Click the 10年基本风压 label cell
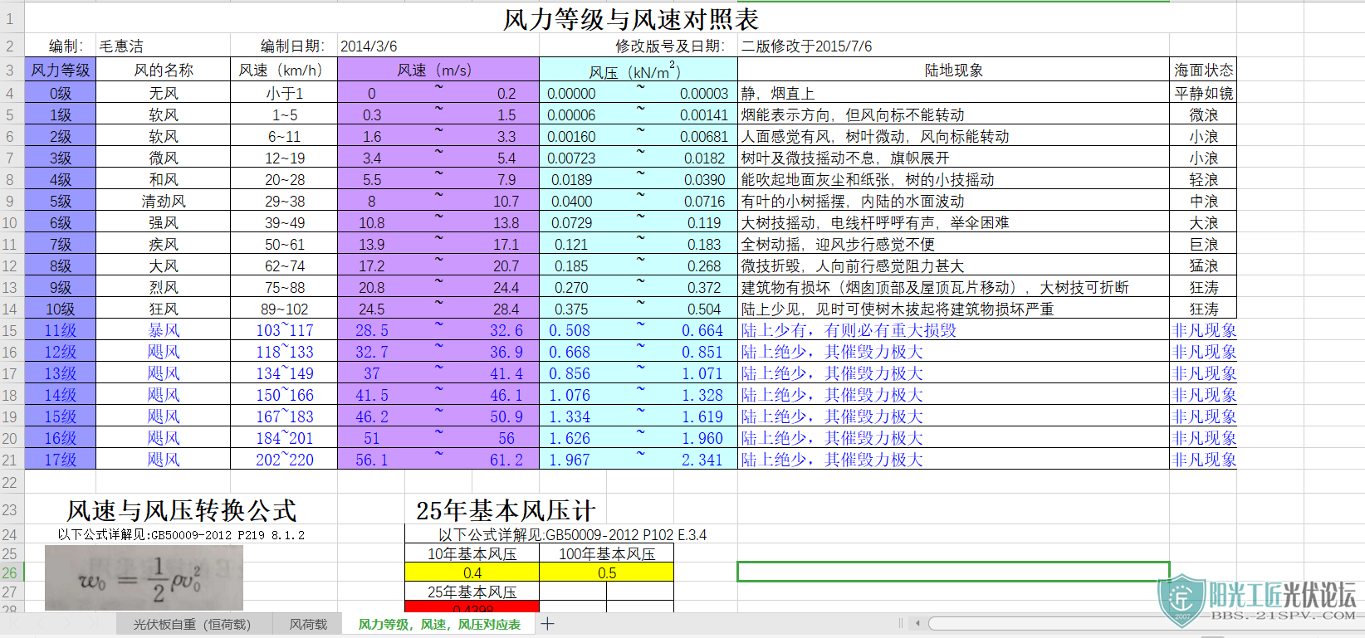Viewport: 1365px width, 638px height. pyautogui.click(x=472, y=553)
